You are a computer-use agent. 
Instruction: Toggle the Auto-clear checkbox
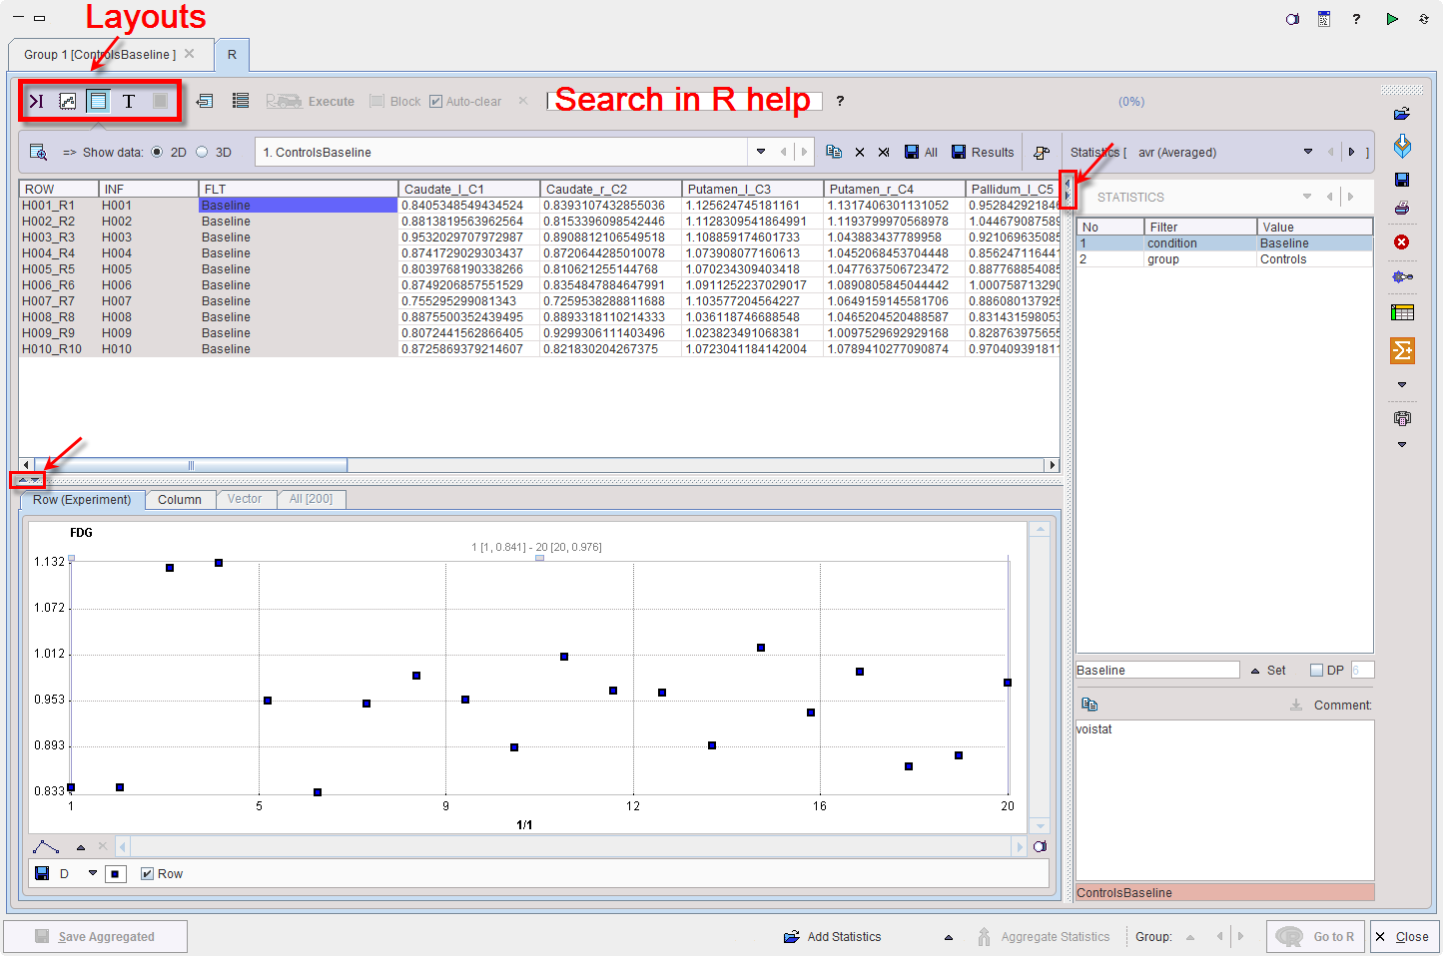point(435,101)
